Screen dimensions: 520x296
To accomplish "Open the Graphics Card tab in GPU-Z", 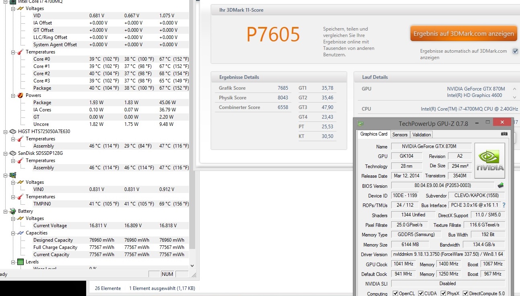I will 374,134.
